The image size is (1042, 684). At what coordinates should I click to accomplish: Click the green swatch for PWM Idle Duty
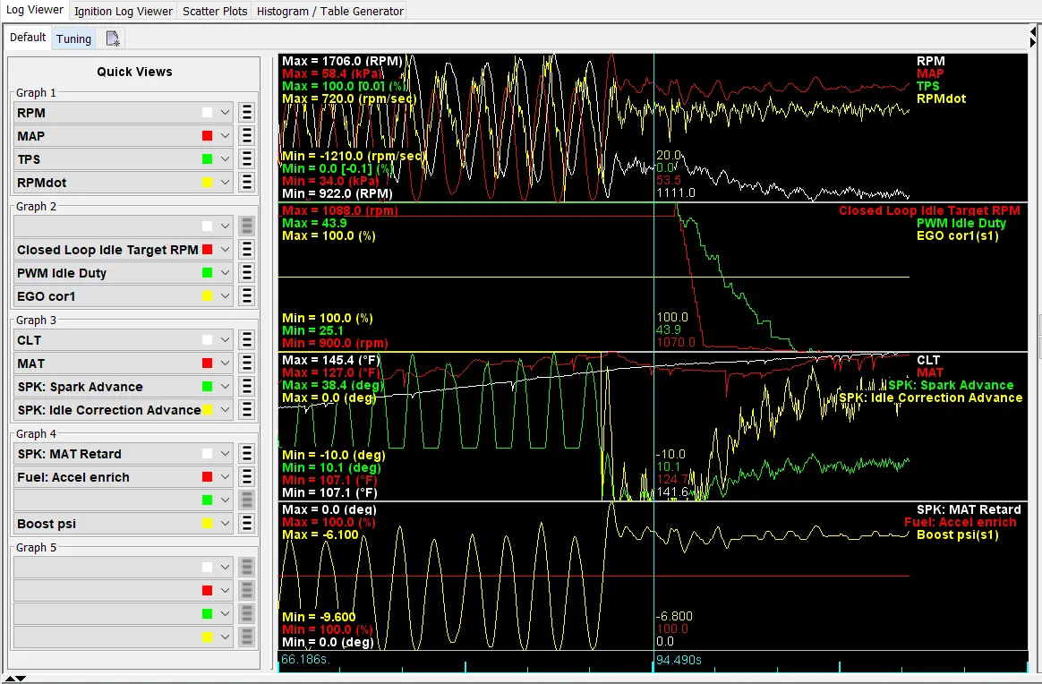pyautogui.click(x=208, y=273)
